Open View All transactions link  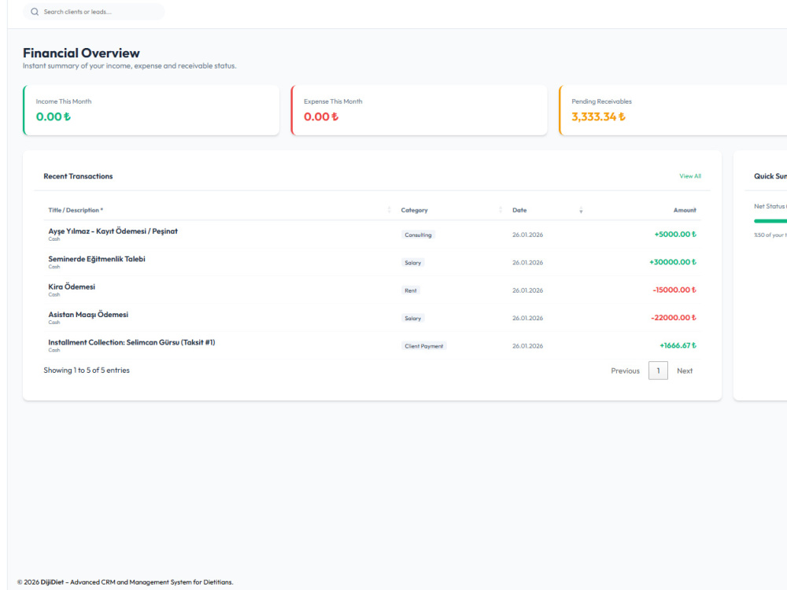pyautogui.click(x=690, y=176)
